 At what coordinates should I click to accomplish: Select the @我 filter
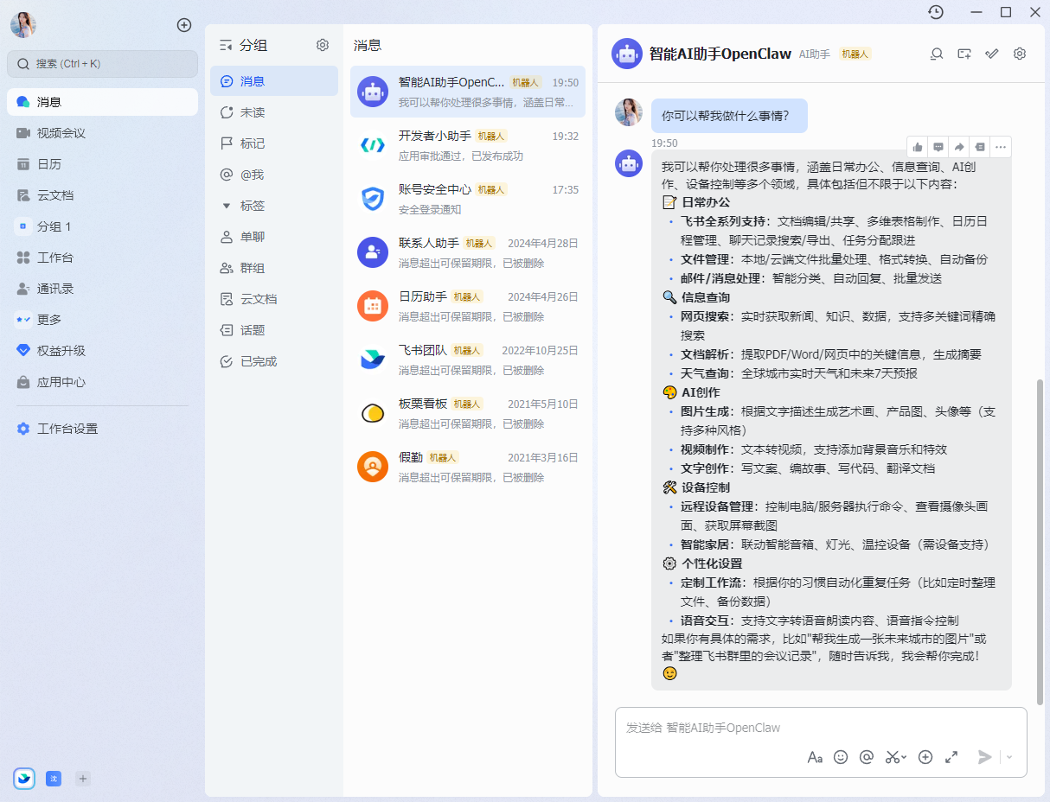point(274,175)
